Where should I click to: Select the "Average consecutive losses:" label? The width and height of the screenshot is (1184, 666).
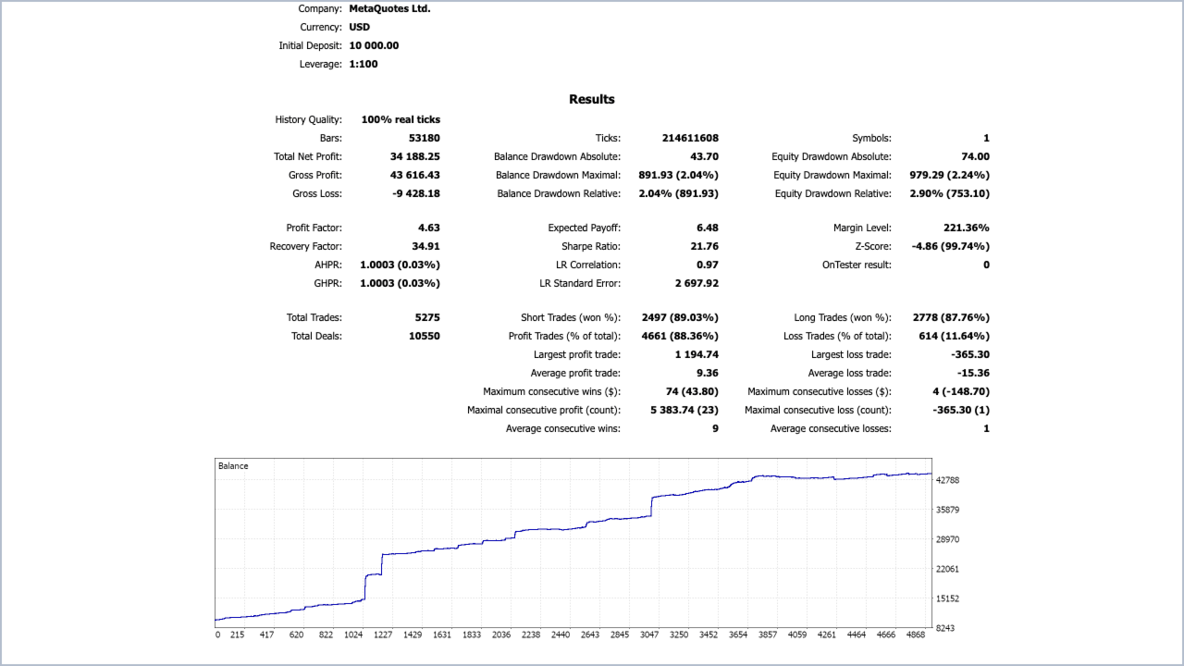coord(831,428)
